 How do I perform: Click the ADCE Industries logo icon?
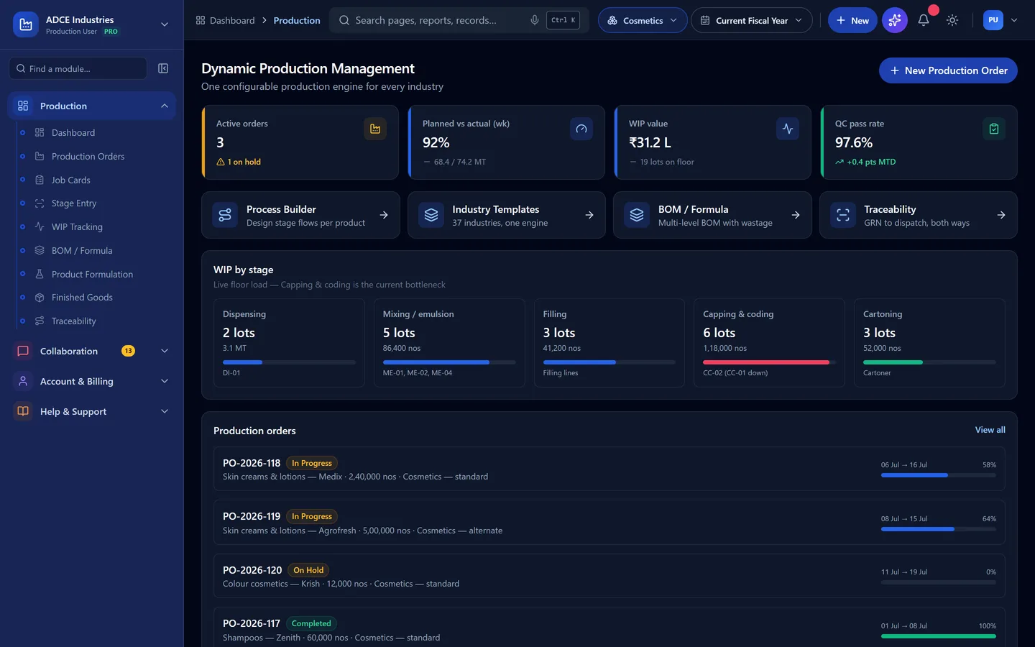click(26, 24)
